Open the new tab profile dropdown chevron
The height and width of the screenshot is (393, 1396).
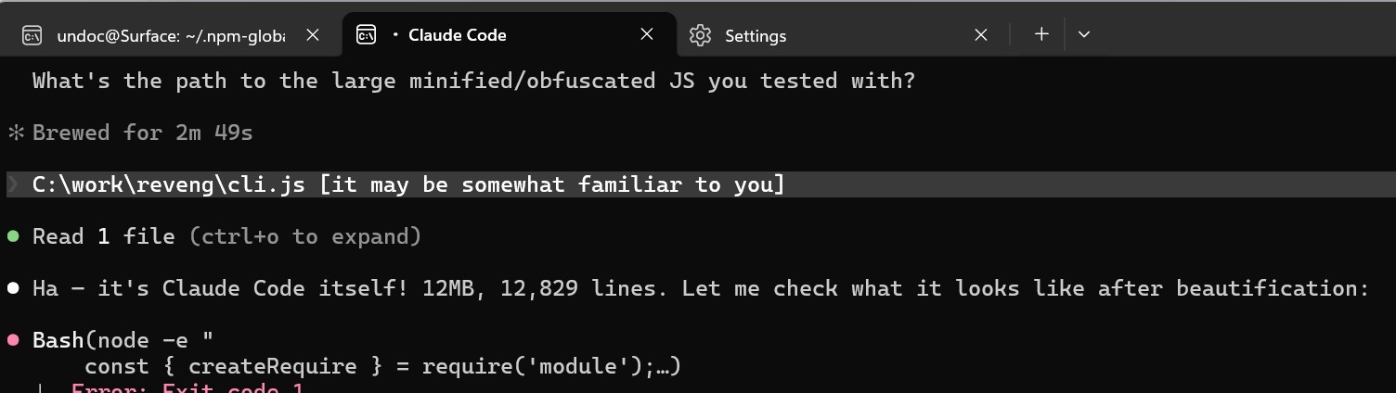pos(1084,34)
